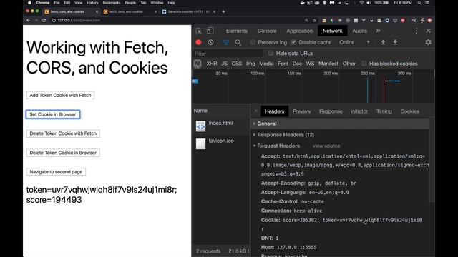Open the Response tab of request
The height and width of the screenshot is (257, 458).
331,111
